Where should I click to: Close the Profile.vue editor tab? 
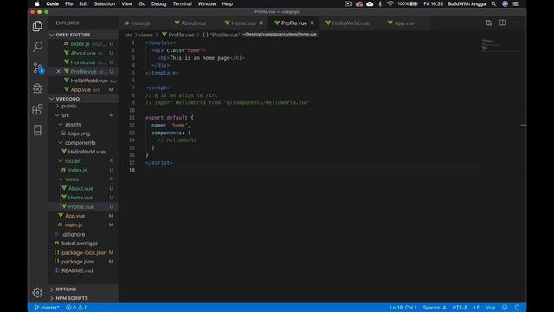pyautogui.click(x=312, y=23)
